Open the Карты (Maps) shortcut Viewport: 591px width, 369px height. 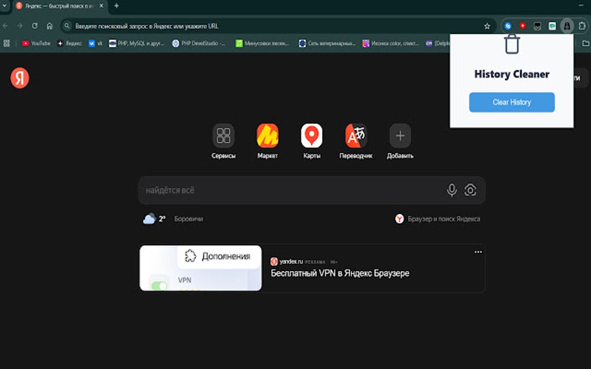(311, 137)
